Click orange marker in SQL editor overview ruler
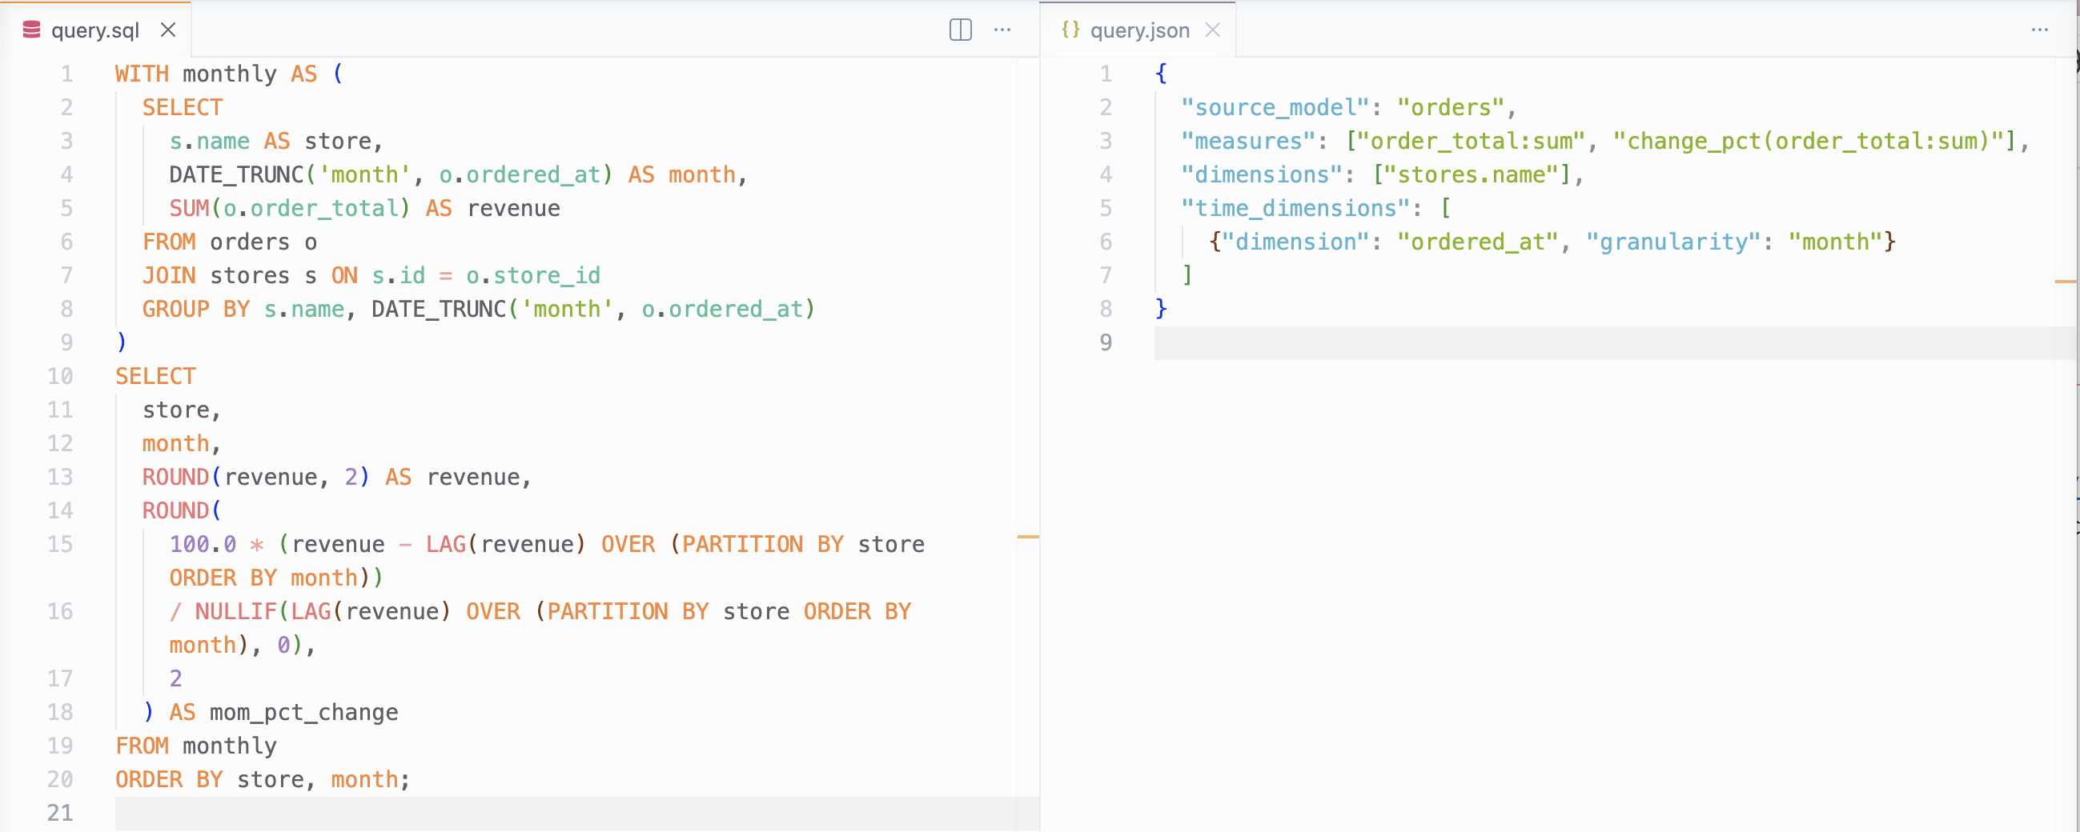2080x832 pixels. tap(1028, 537)
